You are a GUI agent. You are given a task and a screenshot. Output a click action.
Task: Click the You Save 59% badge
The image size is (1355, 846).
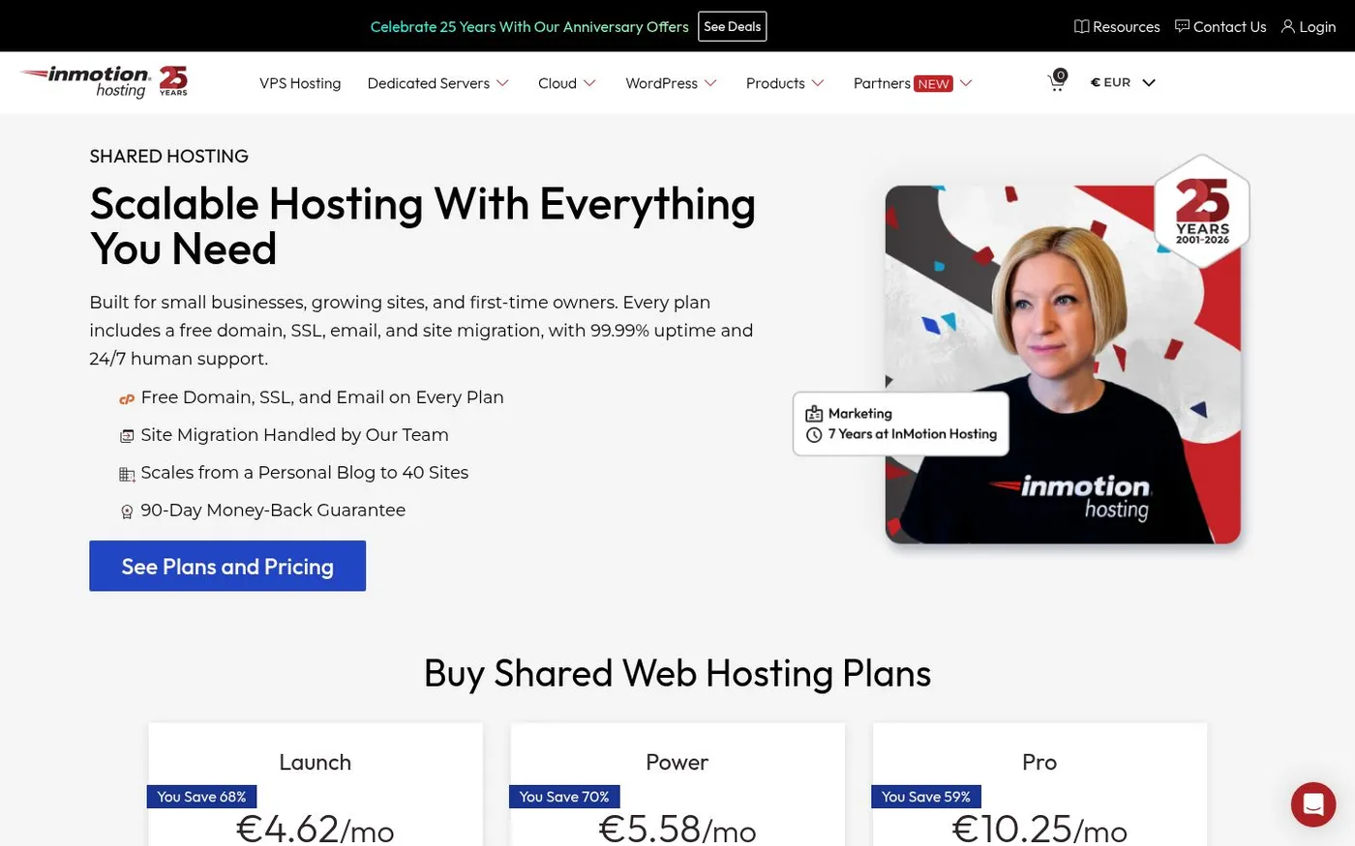coord(926,797)
